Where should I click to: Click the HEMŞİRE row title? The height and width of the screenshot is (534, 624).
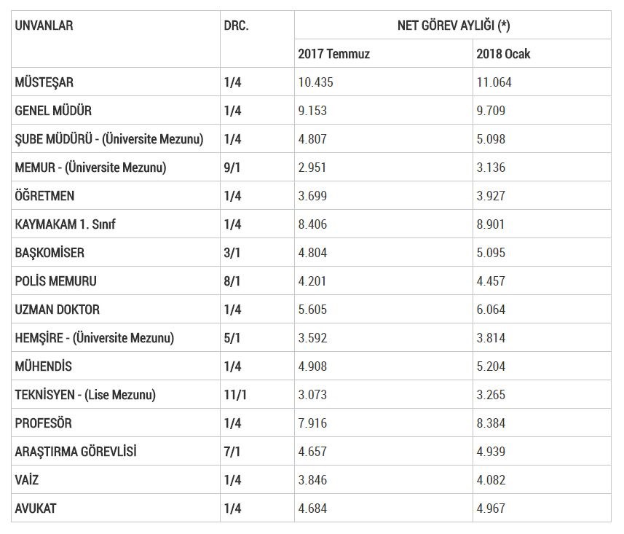[95, 338]
